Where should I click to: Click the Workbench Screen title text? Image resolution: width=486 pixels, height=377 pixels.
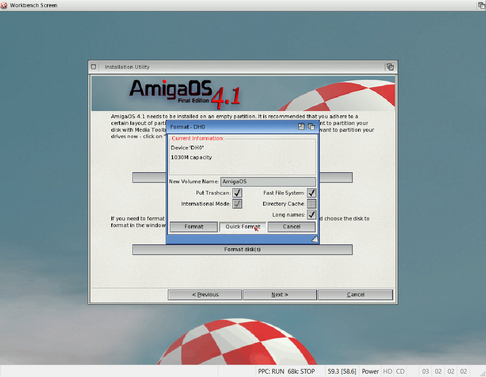tap(33, 5)
